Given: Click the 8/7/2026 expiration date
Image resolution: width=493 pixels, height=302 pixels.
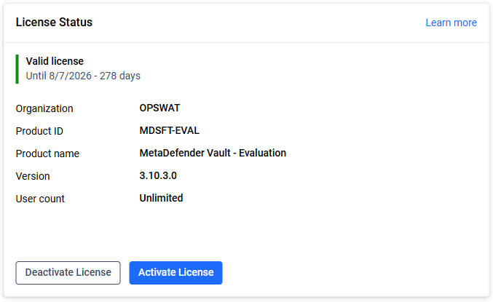Looking at the screenshot, I should [75, 76].
